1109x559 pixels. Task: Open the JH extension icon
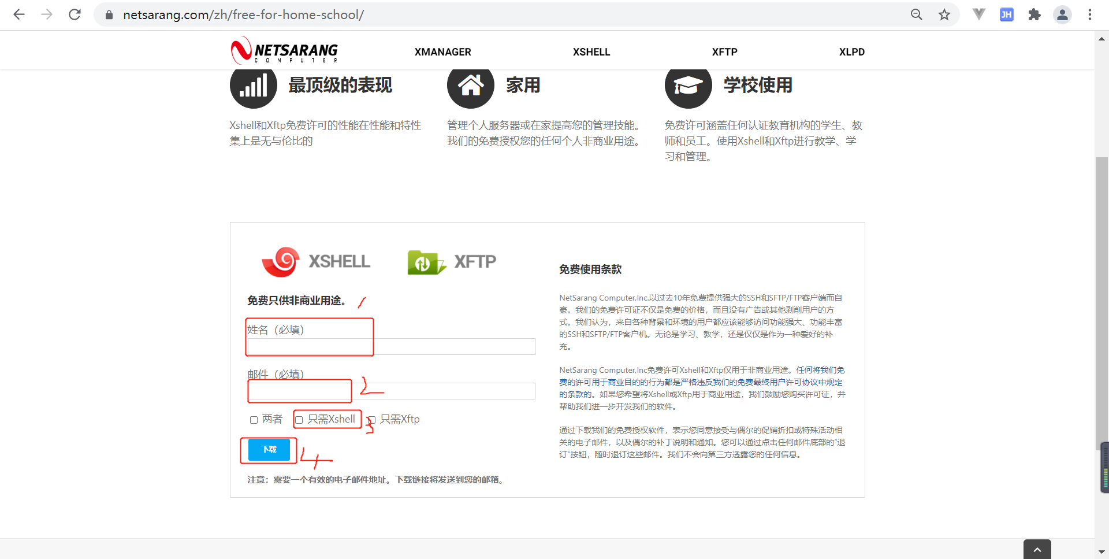coord(1007,14)
